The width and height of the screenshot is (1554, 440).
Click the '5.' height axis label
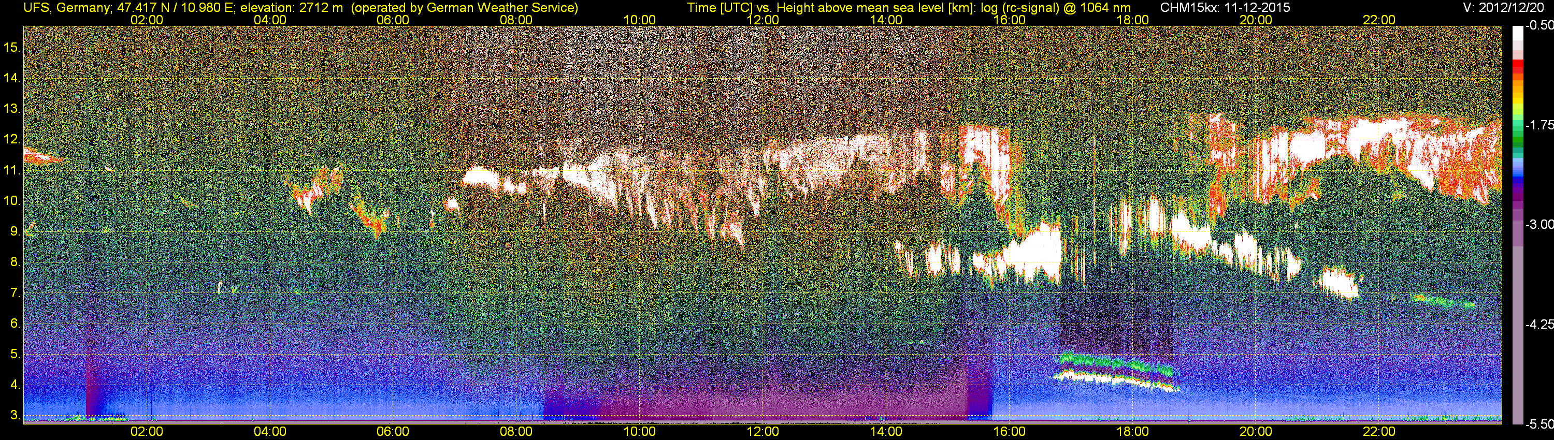pos(15,355)
